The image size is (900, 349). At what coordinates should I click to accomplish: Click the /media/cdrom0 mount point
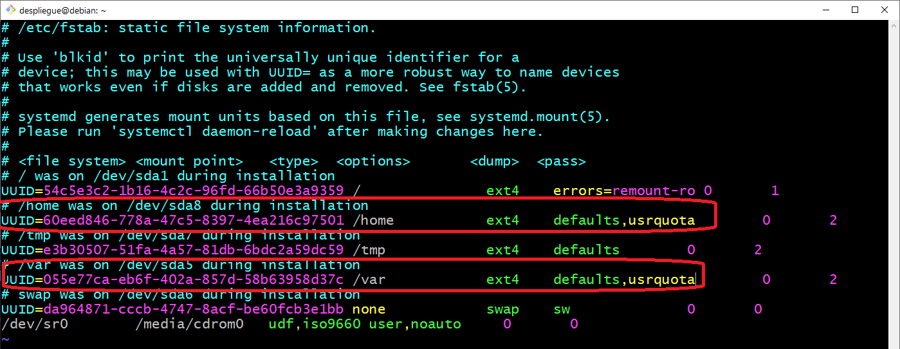[x=190, y=324]
